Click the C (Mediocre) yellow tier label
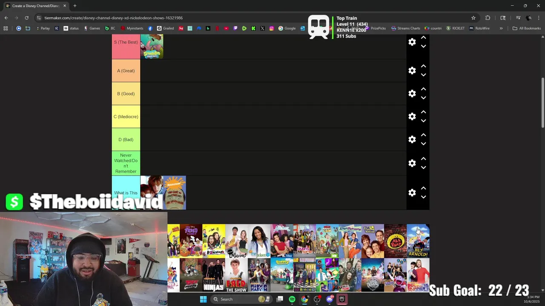Screen dimensions: 545x306 [x=126, y=116]
